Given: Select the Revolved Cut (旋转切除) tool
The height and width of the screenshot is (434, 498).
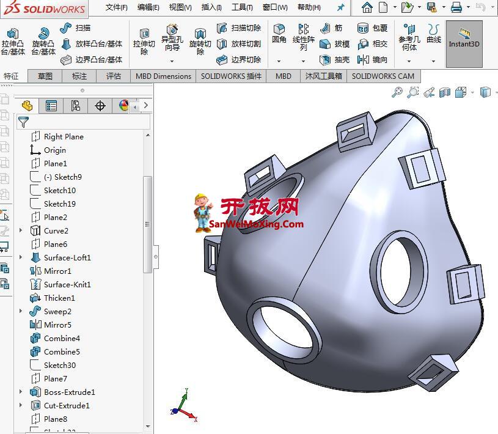Looking at the screenshot, I should (200, 42).
